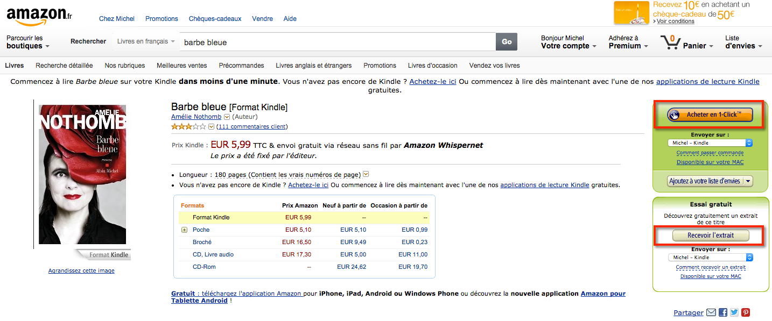Open the Vendre link

point(262,19)
